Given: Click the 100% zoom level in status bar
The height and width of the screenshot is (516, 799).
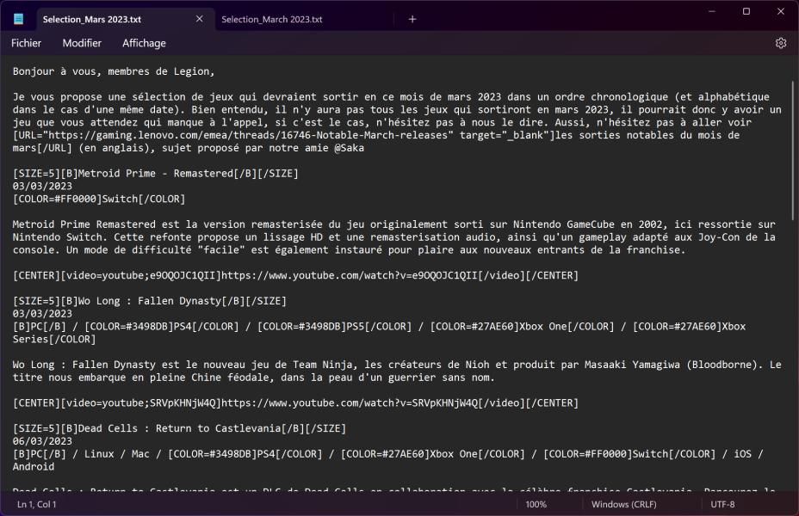Looking at the screenshot, I should click(x=536, y=504).
